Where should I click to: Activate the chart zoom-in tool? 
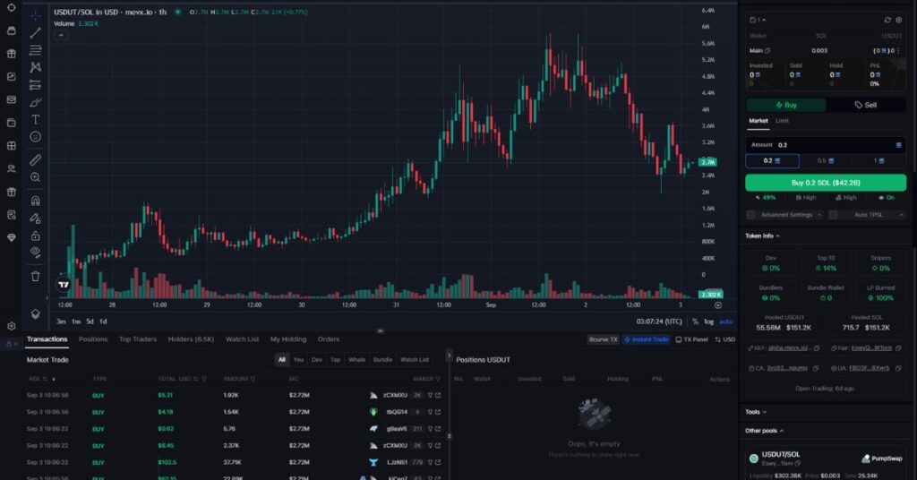(x=36, y=177)
